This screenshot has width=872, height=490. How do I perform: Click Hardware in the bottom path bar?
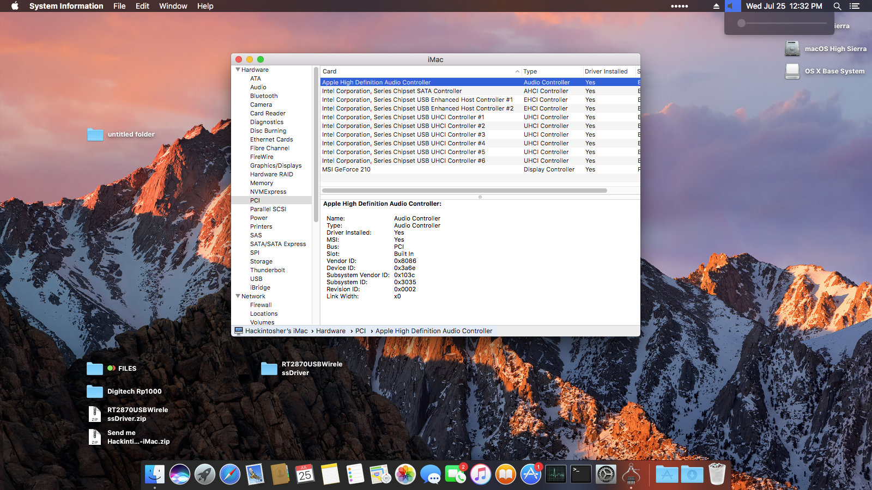331,331
